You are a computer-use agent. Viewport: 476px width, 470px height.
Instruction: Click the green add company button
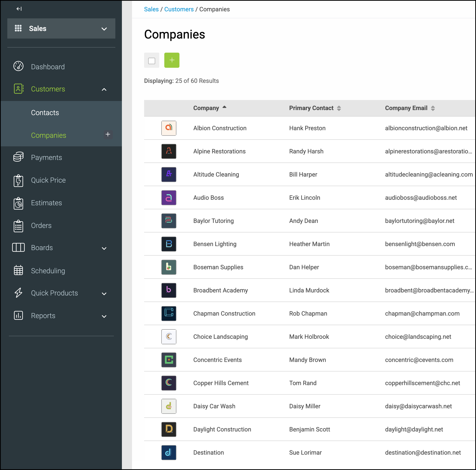click(x=172, y=60)
